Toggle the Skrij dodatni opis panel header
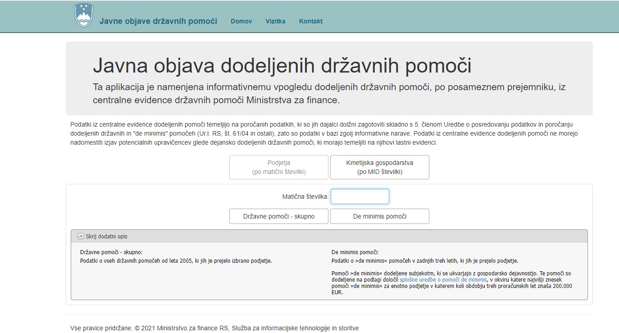 point(329,236)
